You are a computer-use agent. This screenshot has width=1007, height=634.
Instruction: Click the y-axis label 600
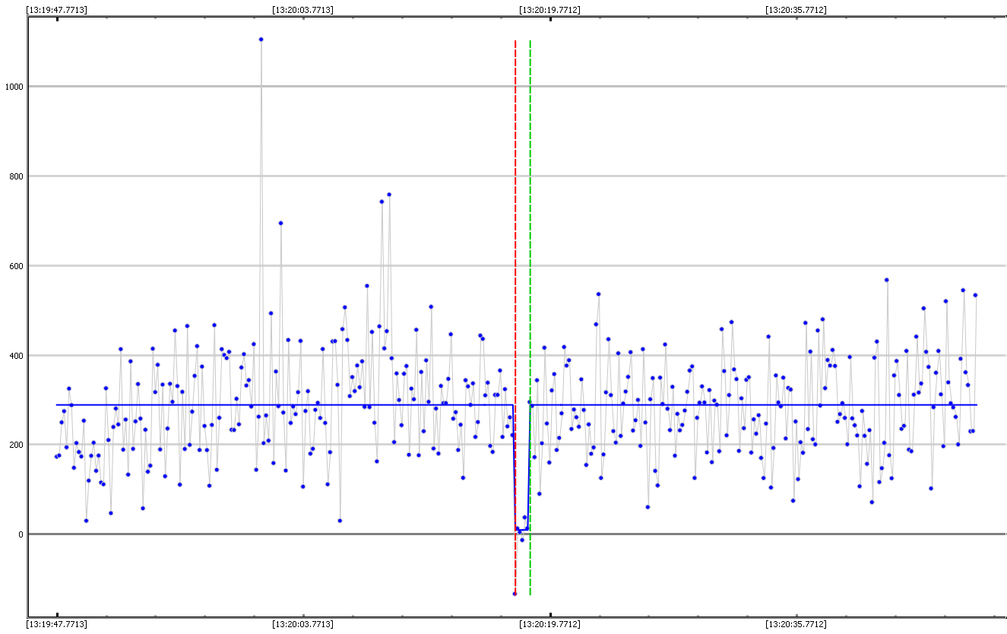click(x=17, y=266)
